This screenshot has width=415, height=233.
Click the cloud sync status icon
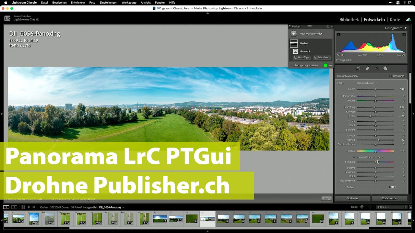[409, 20]
